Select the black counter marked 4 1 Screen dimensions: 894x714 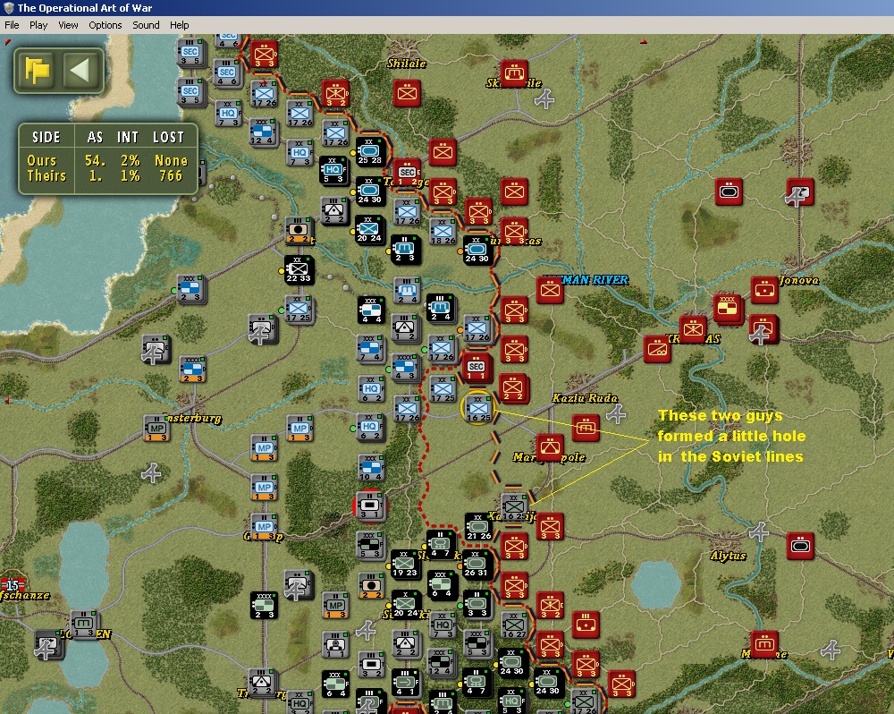[405, 683]
